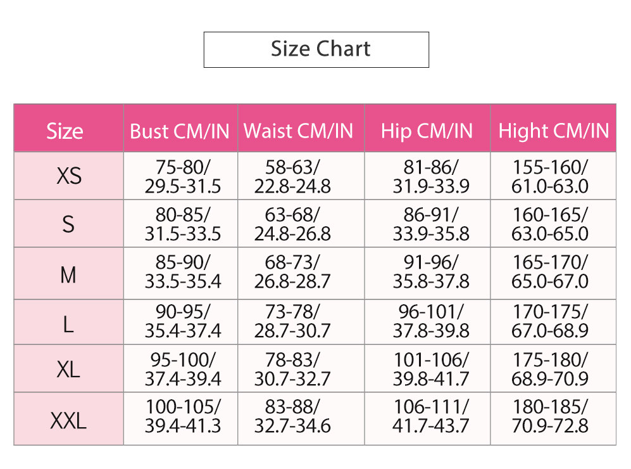Click the XL bust cell 95-100/37.4-39.4
Screen dimensions: 631x469
(x=180, y=368)
